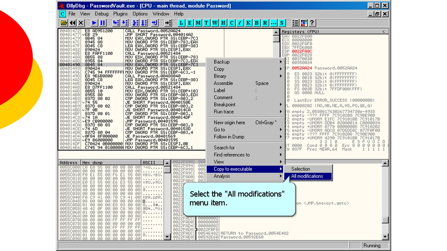Click the Step over toolbar icon
The width and height of the screenshot is (447, 251).
tap(124, 23)
